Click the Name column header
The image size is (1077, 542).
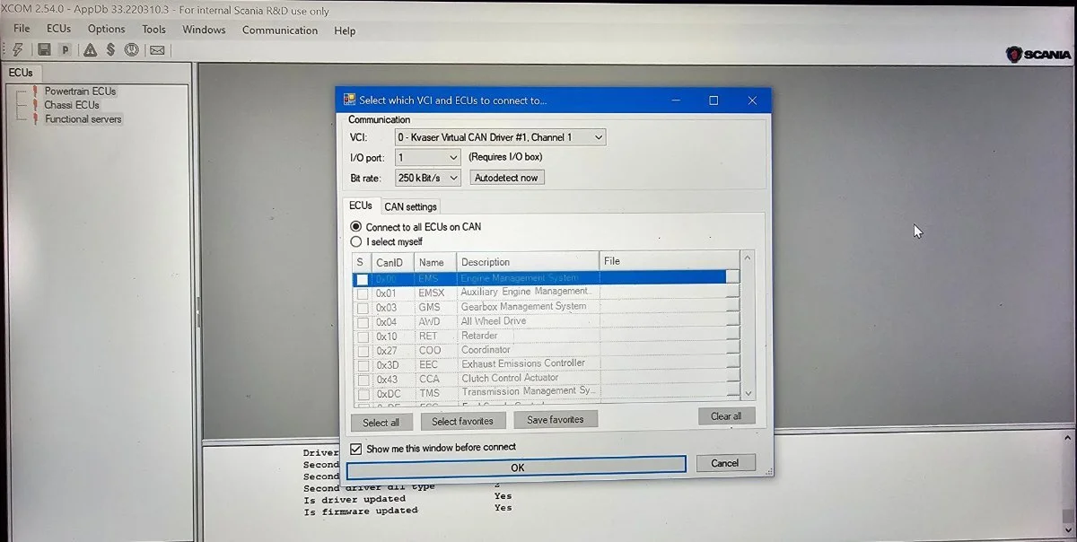[435, 262]
